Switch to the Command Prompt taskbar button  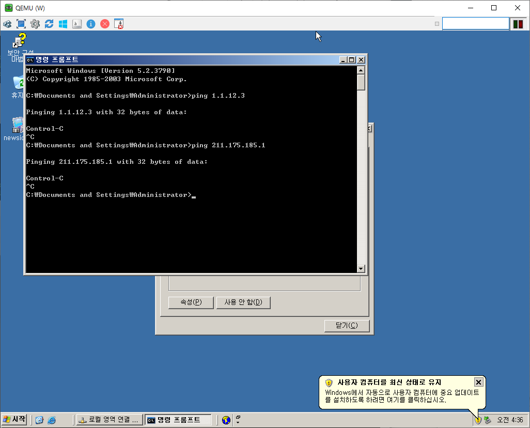tap(178, 420)
